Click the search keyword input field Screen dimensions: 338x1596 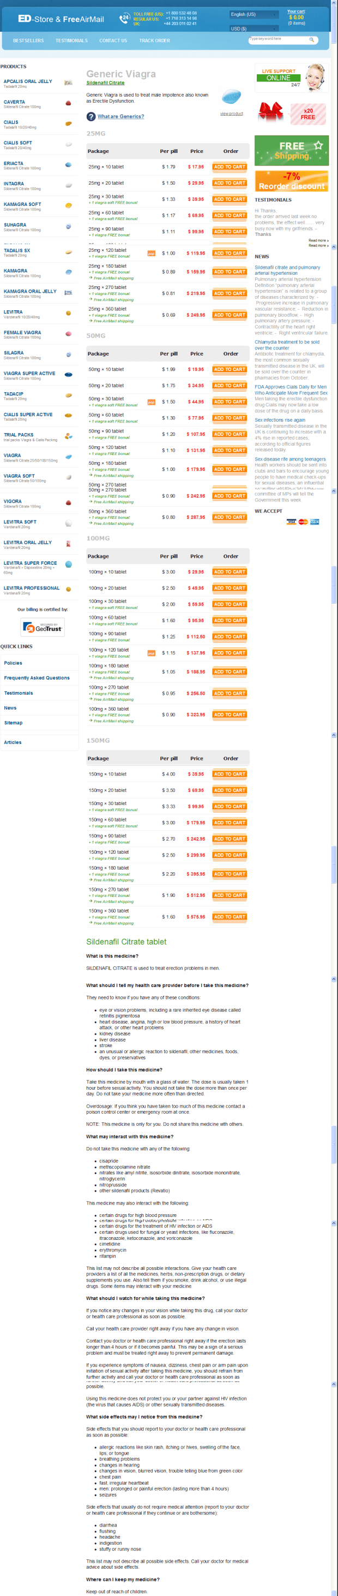[277, 40]
